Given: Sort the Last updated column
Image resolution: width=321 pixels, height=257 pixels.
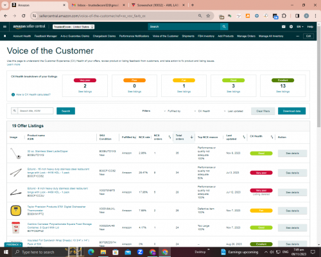Looking at the screenshot, I should click(x=244, y=137).
